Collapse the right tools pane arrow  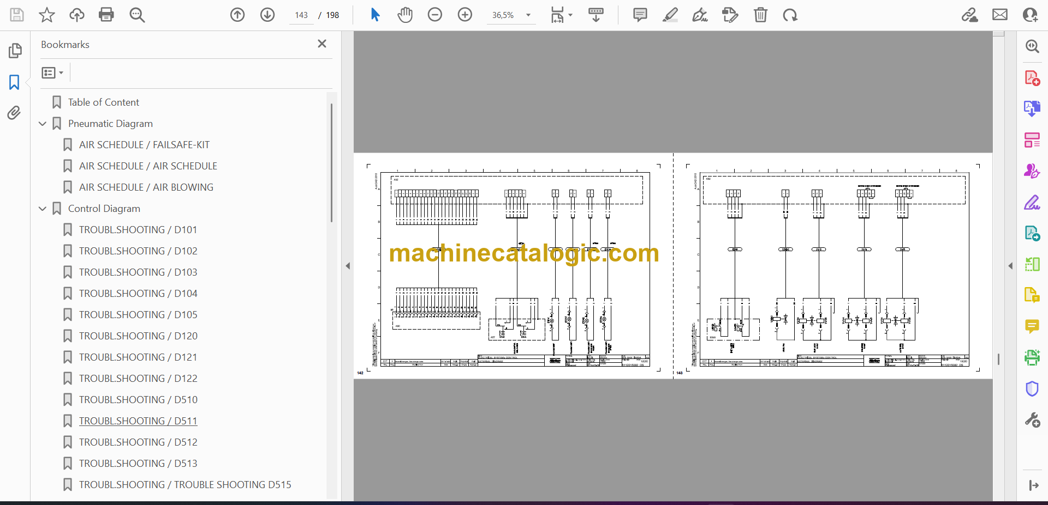coord(1010,266)
